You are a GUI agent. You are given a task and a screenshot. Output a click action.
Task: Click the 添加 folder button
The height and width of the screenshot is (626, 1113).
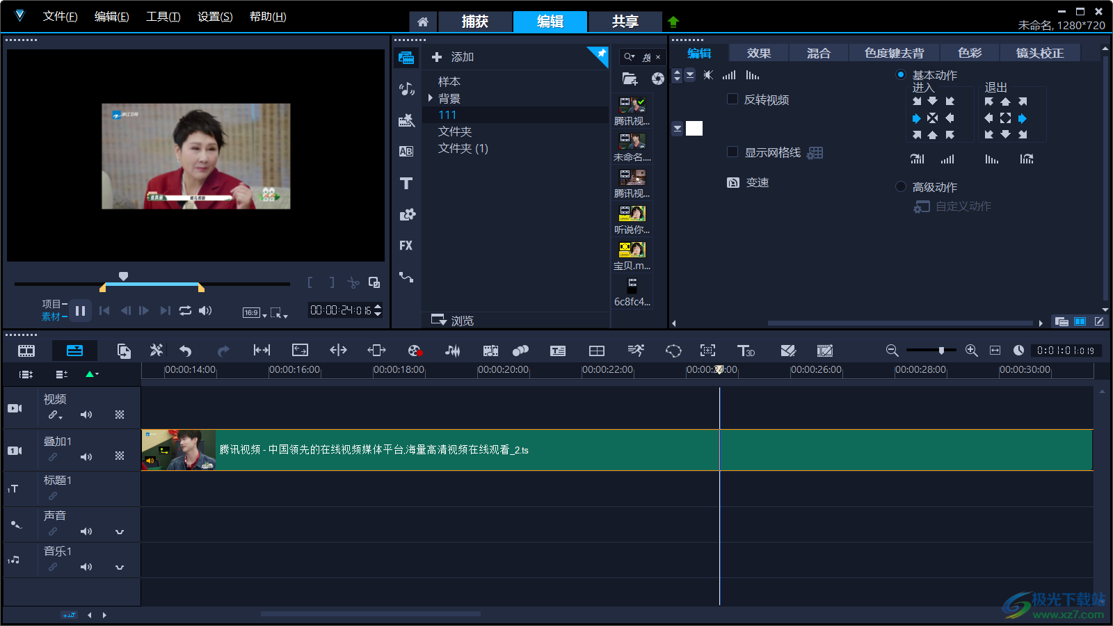click(453, 57)
